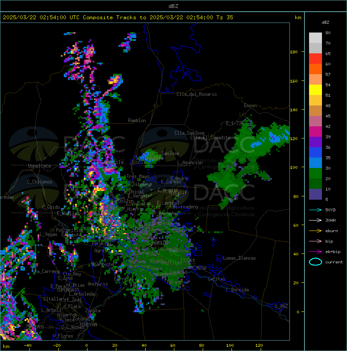347x351 pixels.
Task: Click the yellow eburn arrow in legend
Action: (315, 231)
